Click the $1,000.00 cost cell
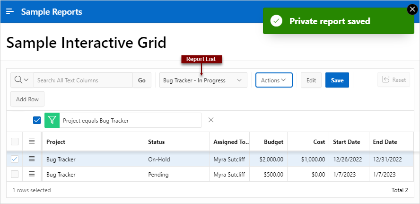This screenshot has height=204, width=420. coord(308,159)
